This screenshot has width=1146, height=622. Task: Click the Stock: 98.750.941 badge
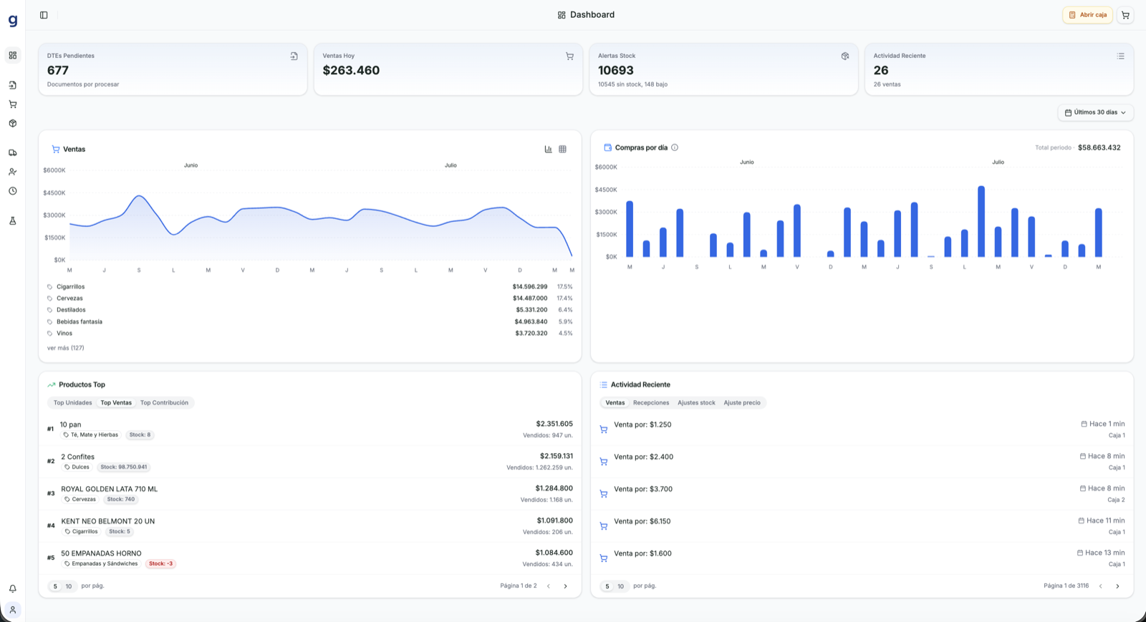(123, 467)
